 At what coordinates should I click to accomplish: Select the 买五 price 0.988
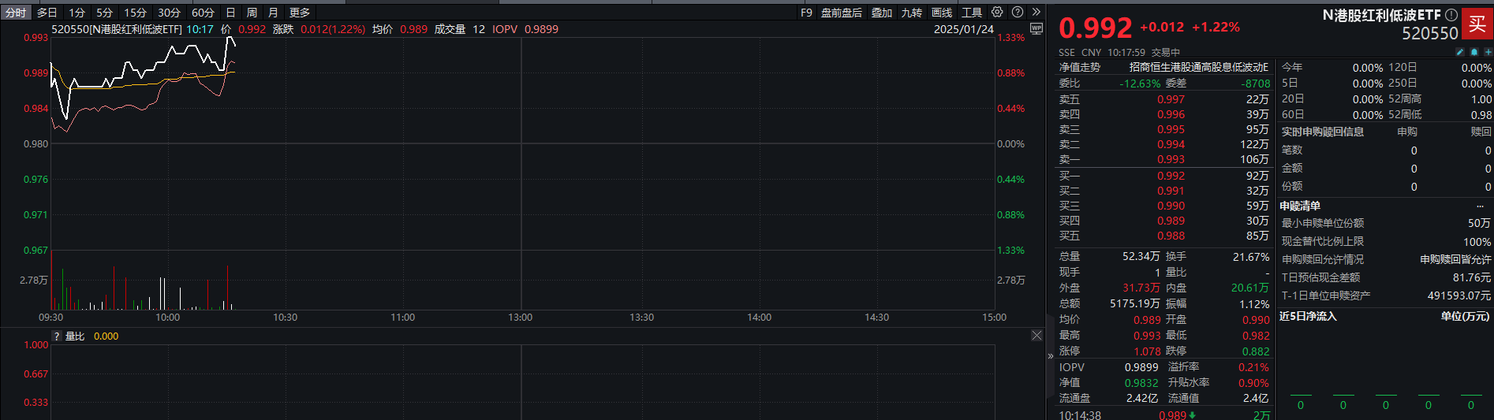1171,236
